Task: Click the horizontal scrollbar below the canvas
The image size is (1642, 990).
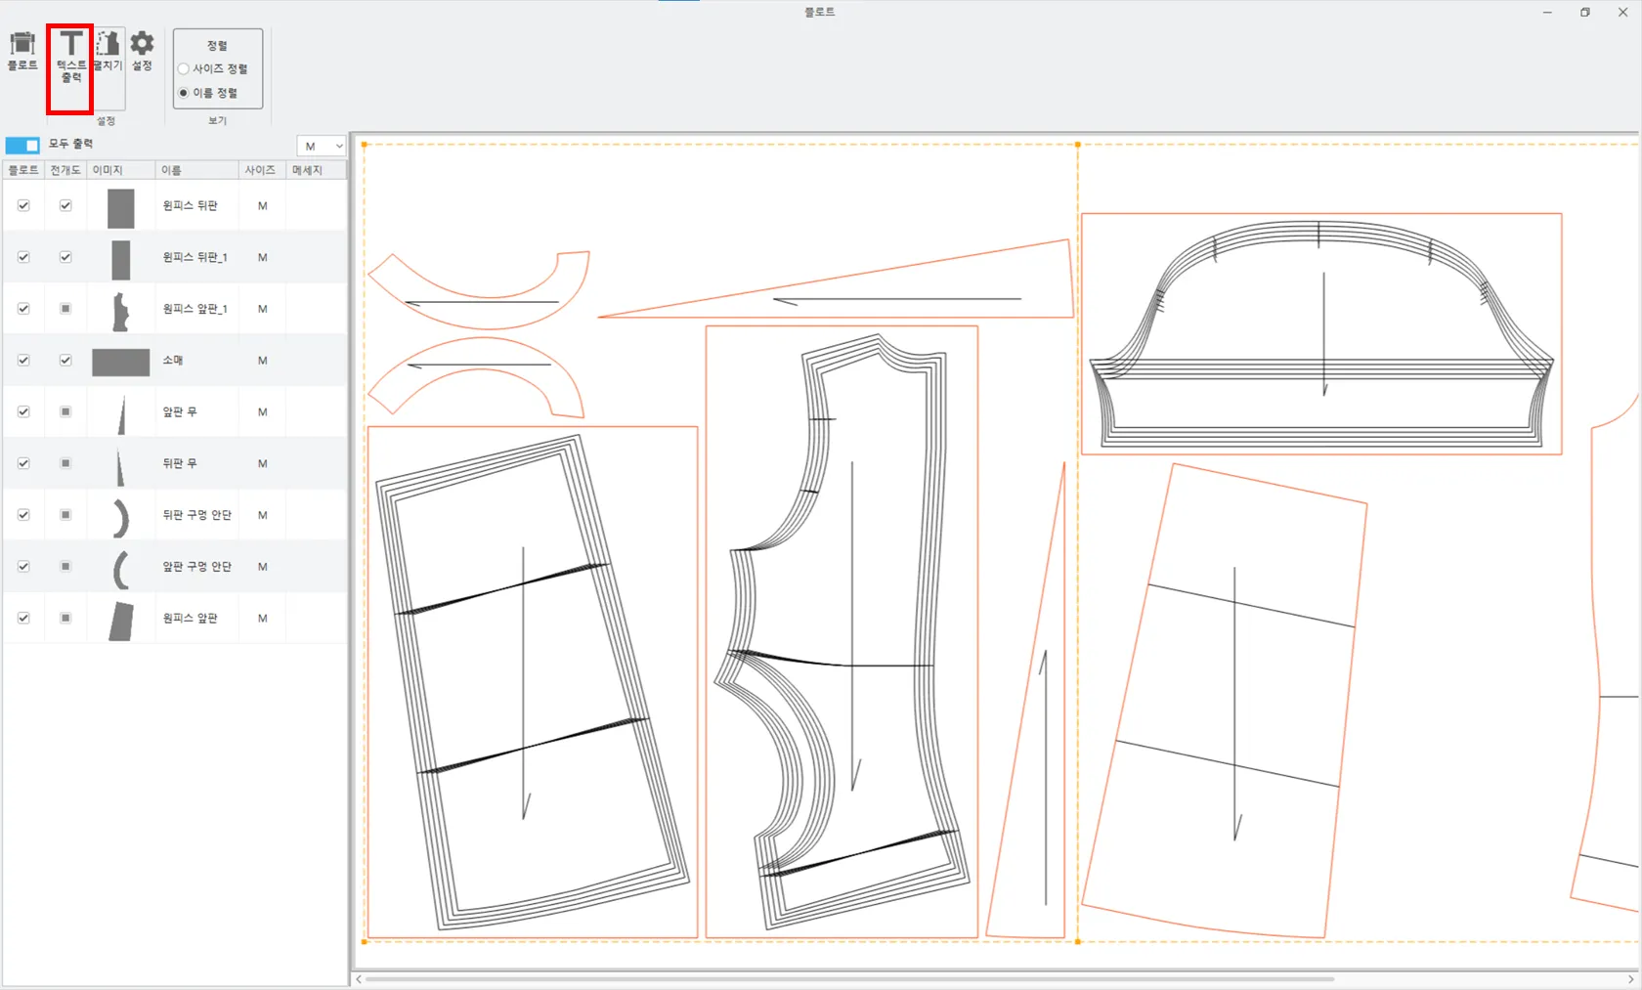Action: 849,979
